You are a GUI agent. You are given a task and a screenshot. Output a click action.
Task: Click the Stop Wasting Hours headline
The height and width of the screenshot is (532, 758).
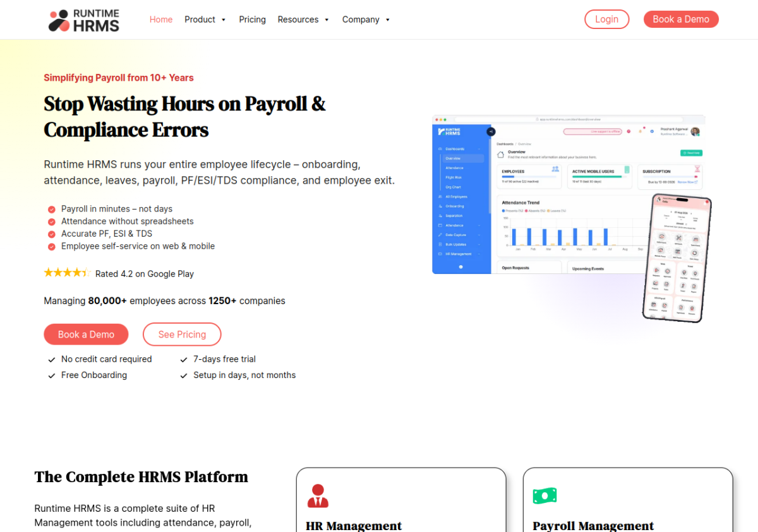(x=184, y=116)
